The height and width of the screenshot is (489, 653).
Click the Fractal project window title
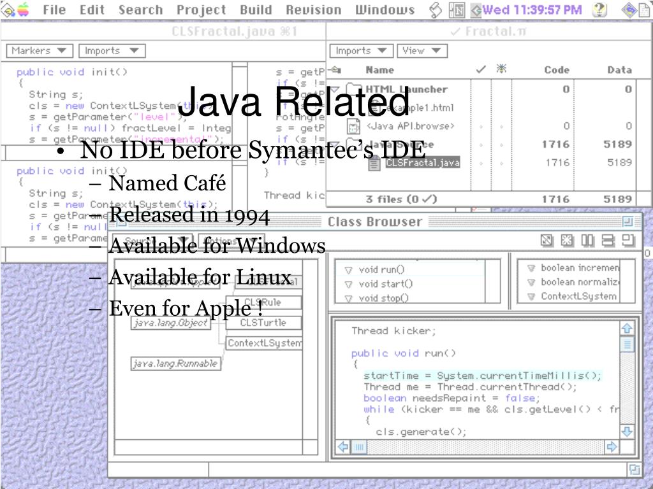tap(489, 31)
